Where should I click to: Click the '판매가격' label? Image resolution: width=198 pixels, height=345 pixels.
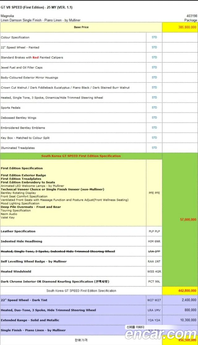coord(81,340)
